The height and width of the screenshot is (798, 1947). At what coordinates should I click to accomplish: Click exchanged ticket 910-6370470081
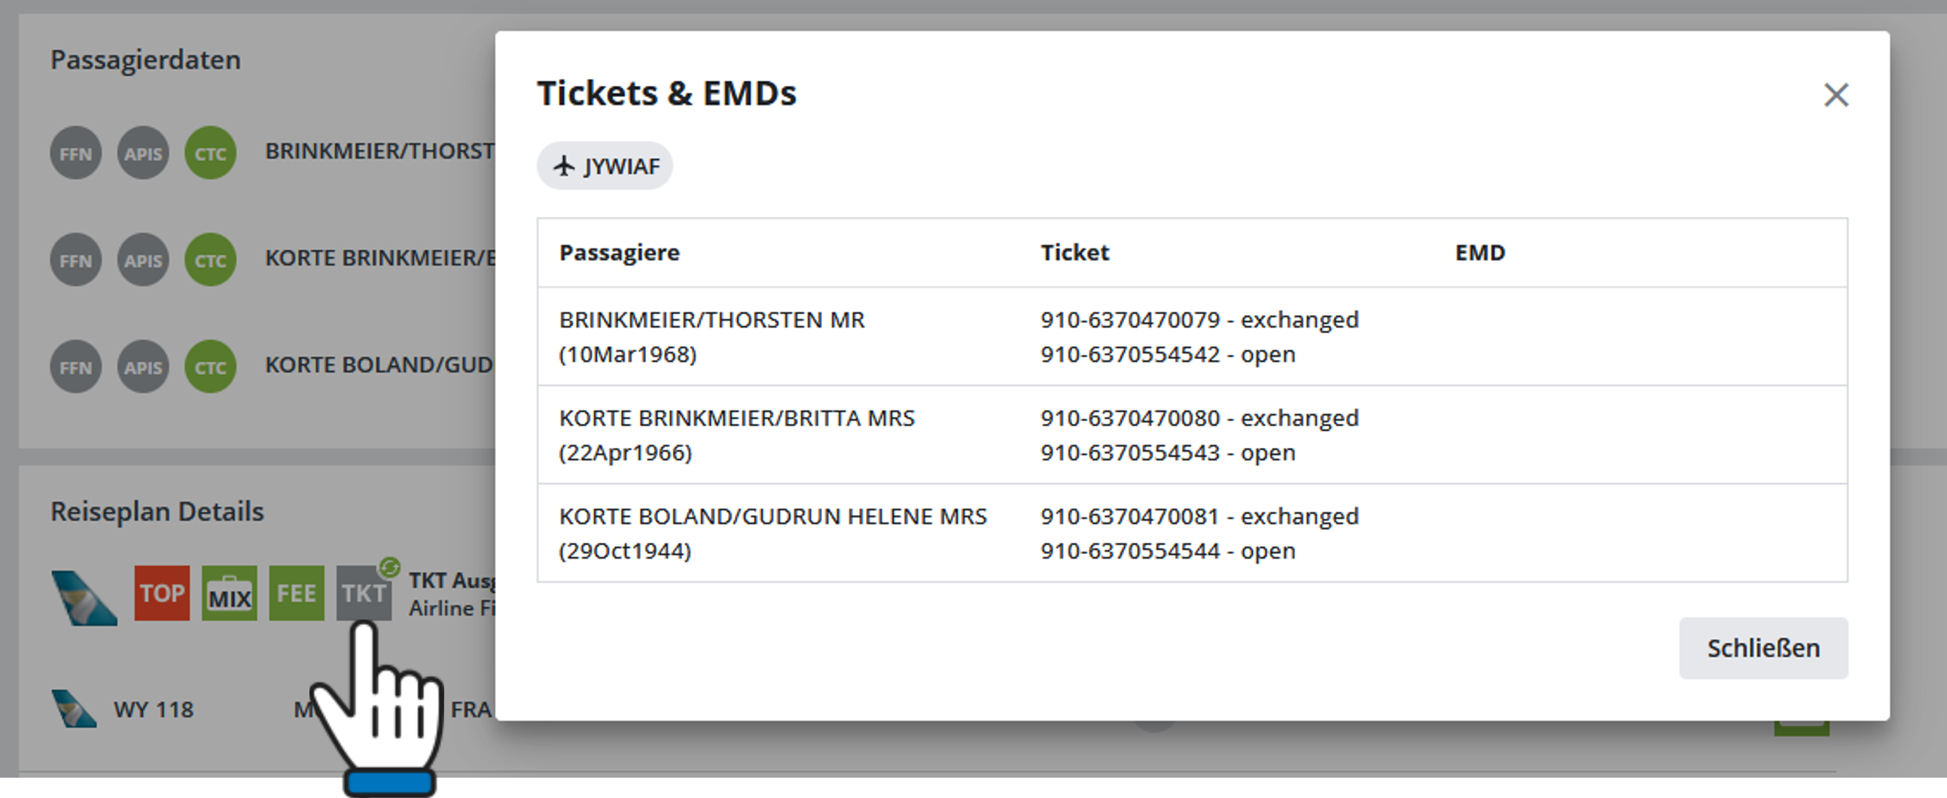[x=1199, y=516]
